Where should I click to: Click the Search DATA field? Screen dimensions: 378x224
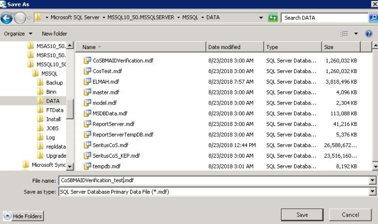pos(324,18)
